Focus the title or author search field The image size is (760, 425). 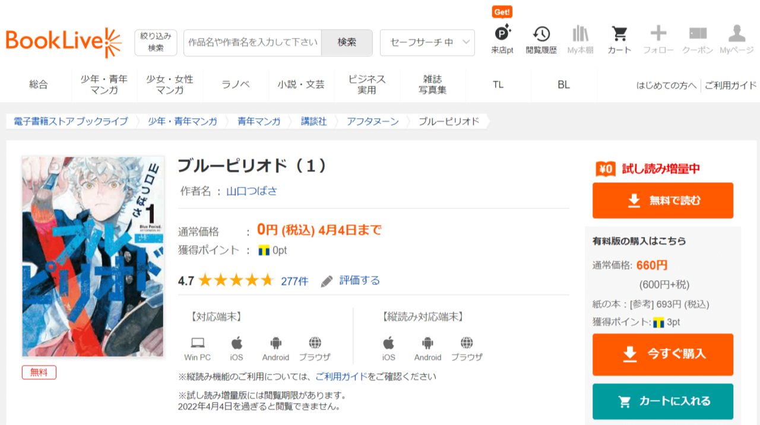click(252, 43)
